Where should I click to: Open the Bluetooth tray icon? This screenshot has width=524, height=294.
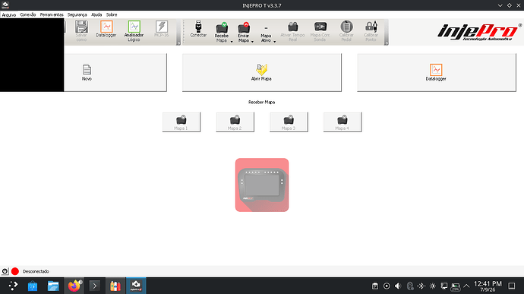pos(421,286)
